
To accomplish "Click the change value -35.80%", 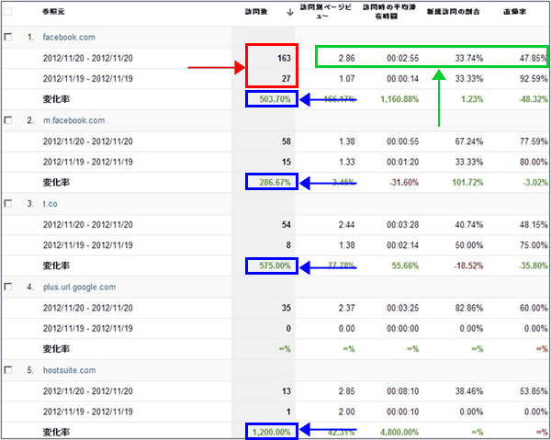I will [x=533, y=265].
